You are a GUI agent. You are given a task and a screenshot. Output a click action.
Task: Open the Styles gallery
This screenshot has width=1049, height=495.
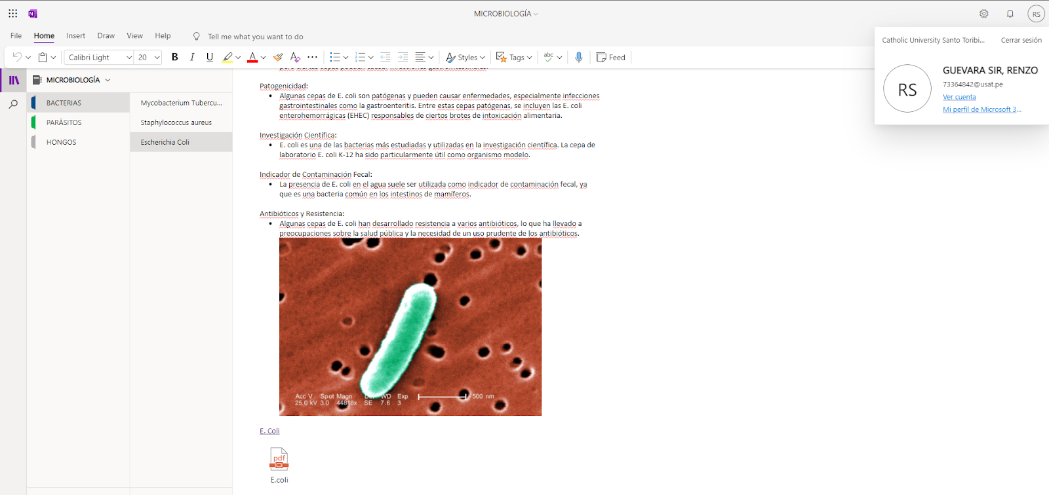(465, 57)
